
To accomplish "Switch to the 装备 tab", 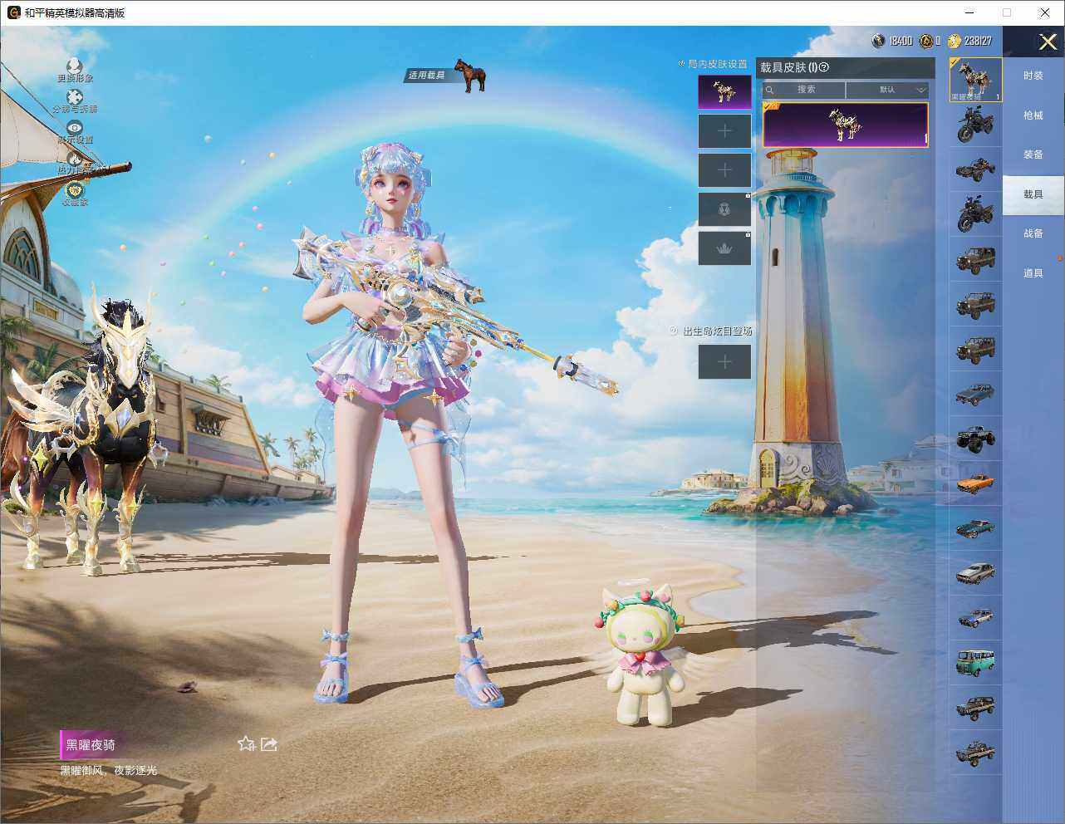I will pyautogui.click(x=1033, y=154).
